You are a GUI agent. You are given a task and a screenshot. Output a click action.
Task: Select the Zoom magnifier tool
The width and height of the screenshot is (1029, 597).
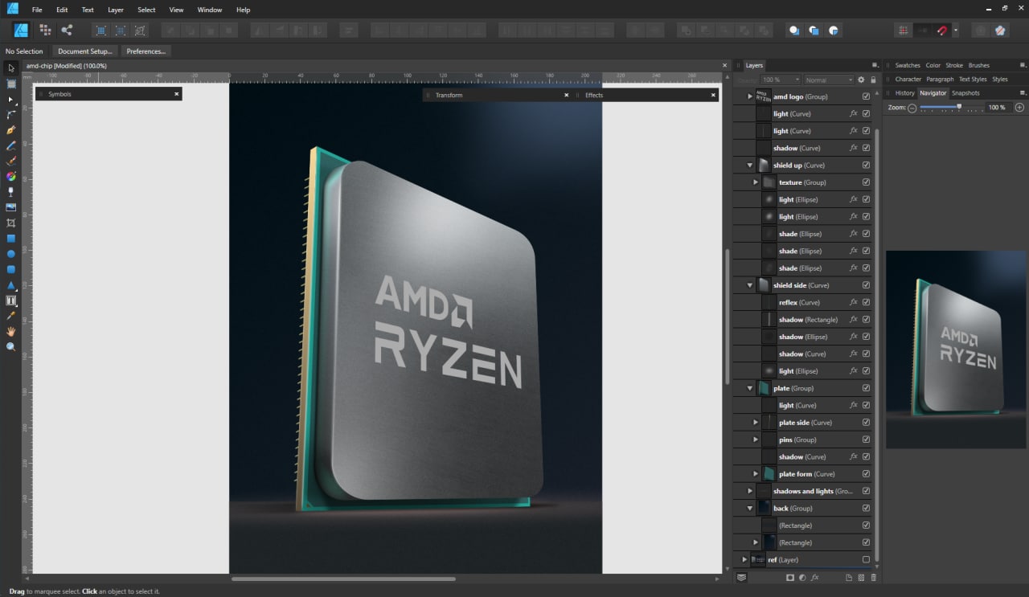click(x=11, y=347)
